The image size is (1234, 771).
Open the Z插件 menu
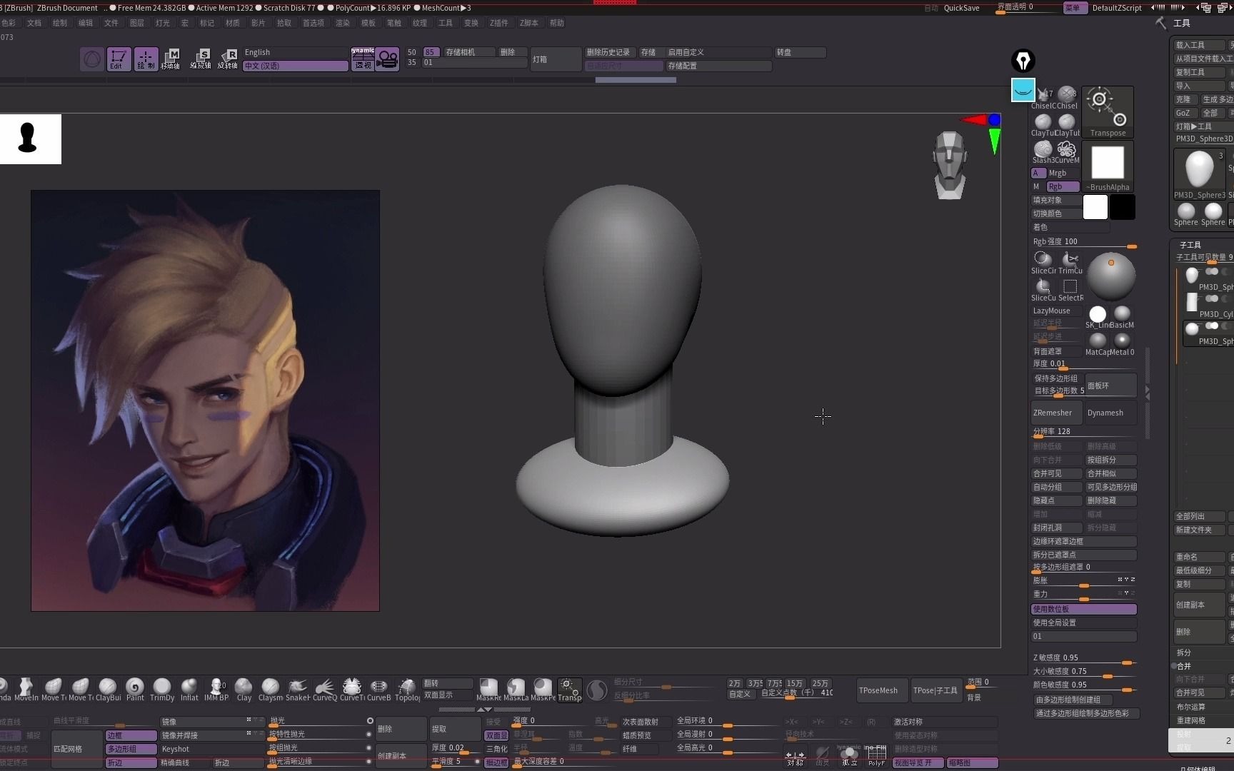coord(499,23)
